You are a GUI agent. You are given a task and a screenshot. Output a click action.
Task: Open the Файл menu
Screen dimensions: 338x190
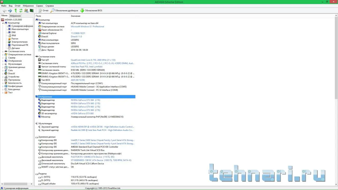[4, 6]
